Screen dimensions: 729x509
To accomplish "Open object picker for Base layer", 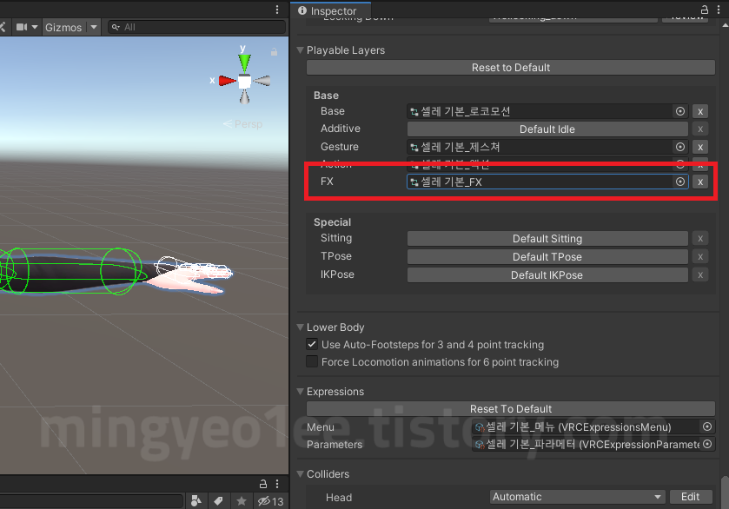I will pos(679,111).
